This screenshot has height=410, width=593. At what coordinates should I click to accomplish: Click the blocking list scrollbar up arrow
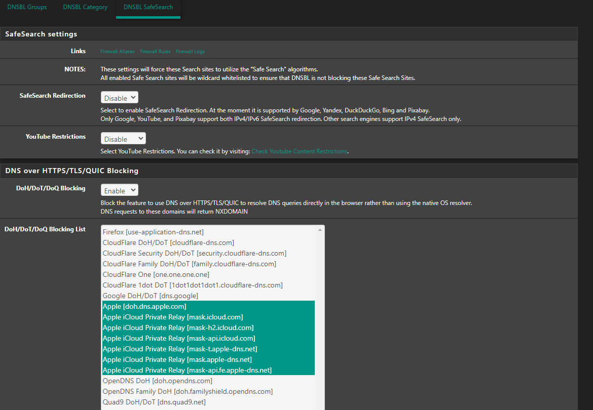coord(320,230)
